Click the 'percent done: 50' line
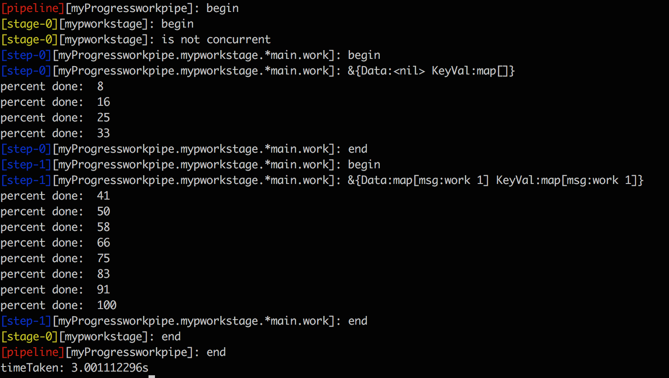669x378 pixels. [x=55, y=212]
